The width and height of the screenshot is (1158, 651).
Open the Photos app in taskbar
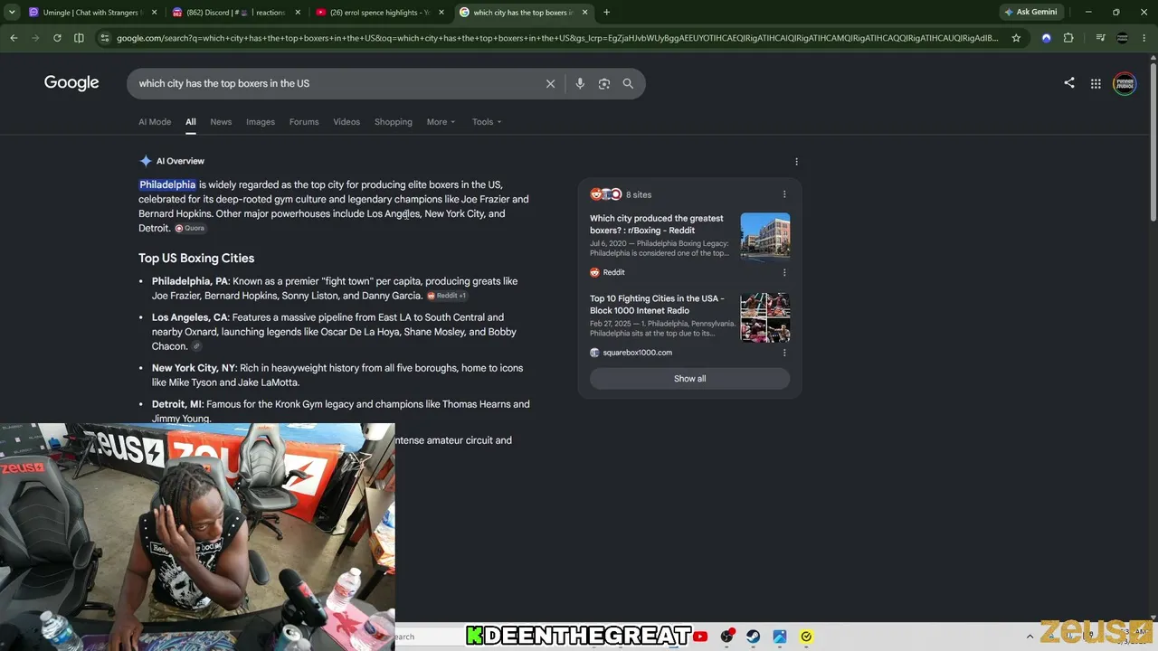pos(780,637)
